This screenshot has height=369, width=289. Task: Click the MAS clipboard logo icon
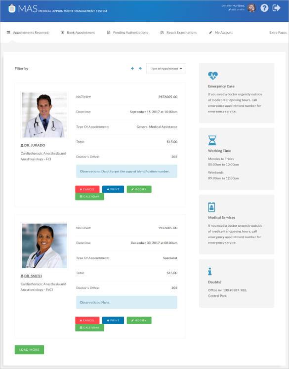pos(12,8)
